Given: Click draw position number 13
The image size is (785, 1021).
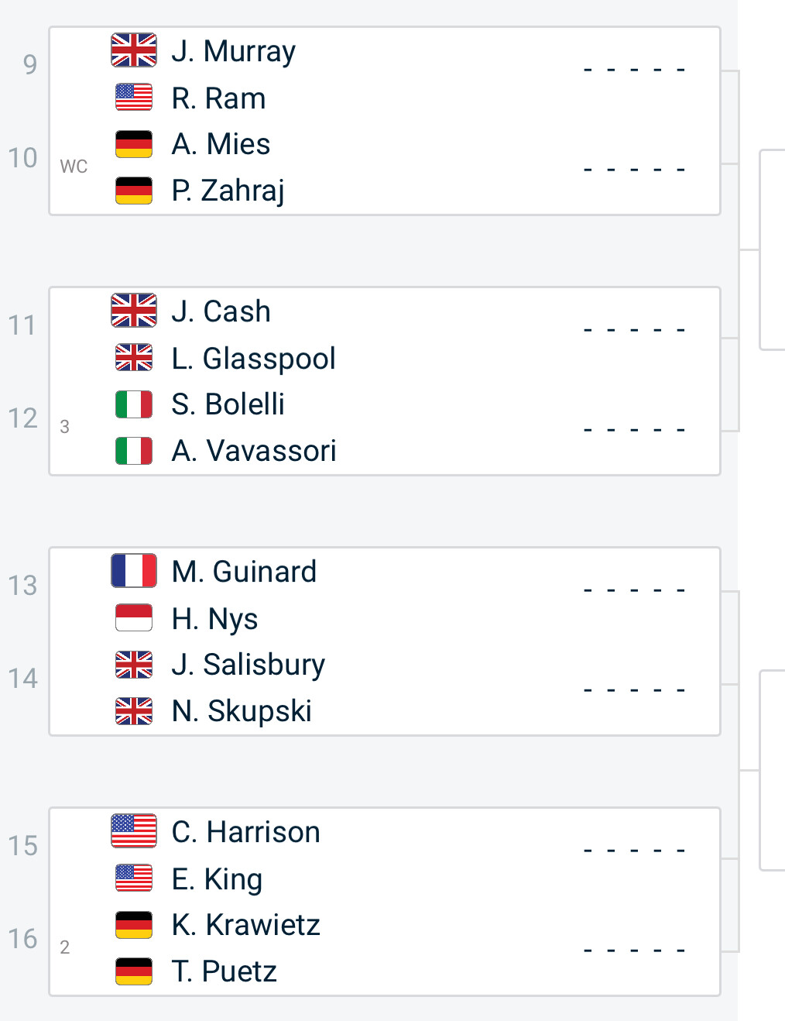Looking at the screenshot, I should tap(23, 585).
